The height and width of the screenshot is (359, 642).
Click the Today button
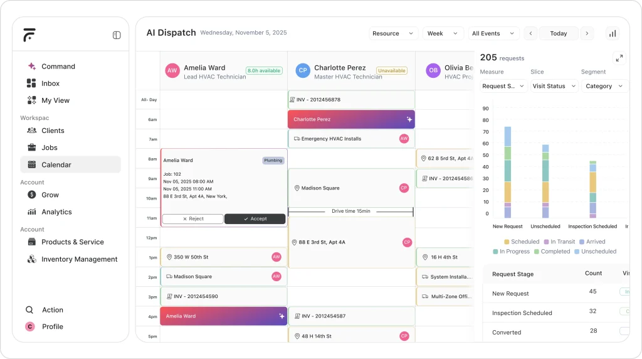click(559, 34)
